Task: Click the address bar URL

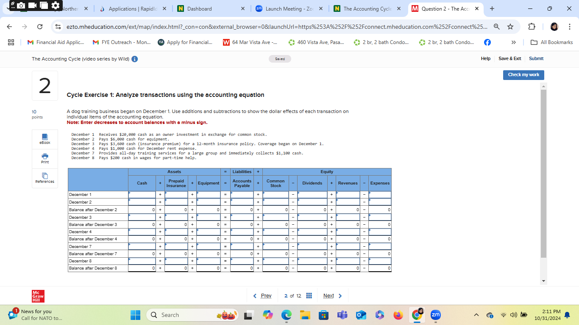Action: [x=277, y=27]
